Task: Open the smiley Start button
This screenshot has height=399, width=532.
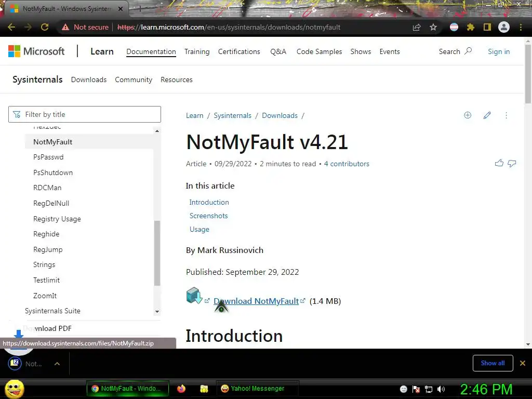Action: [x=15, y=389]
